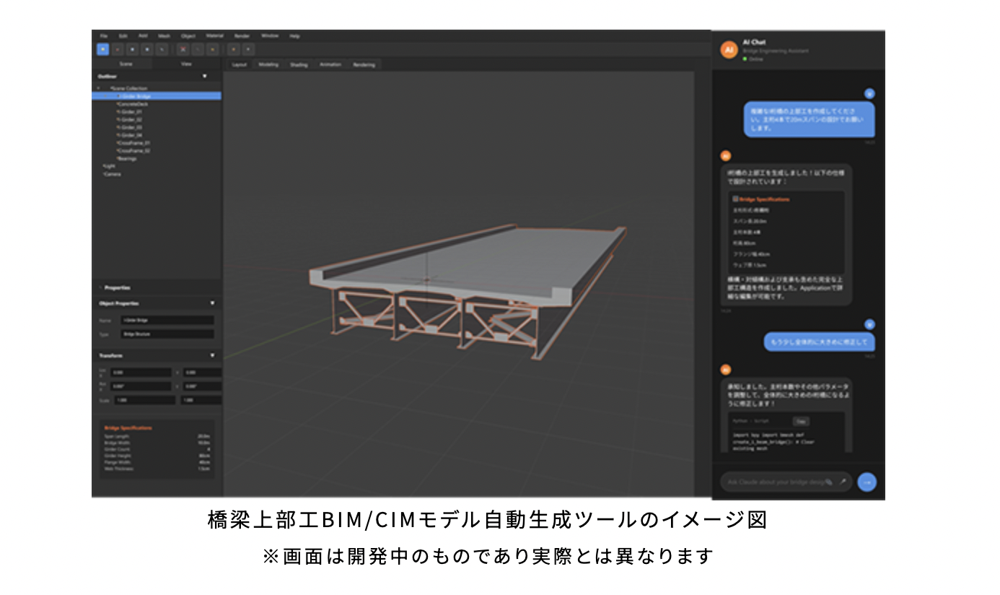Click the blue send button in chat
Viewport: 1000px width, 595px height.
point(867,482)
